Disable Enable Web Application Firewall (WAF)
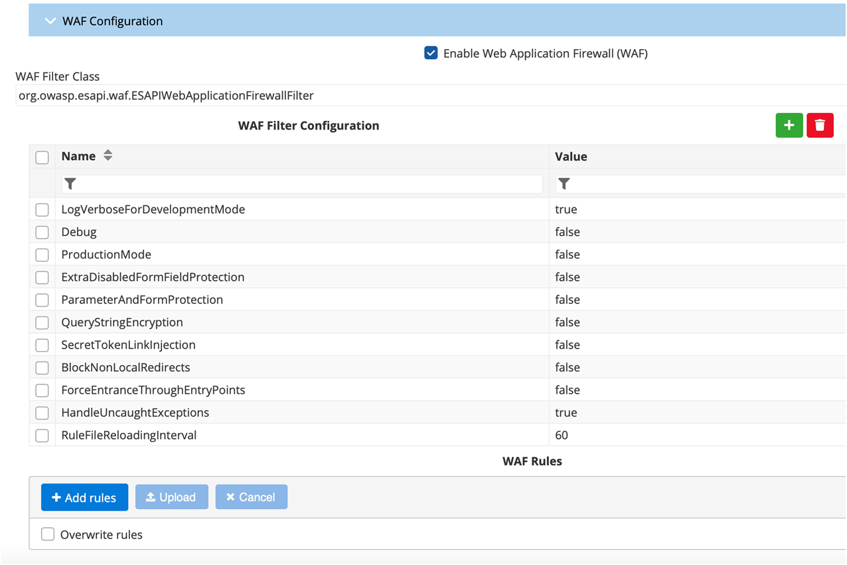The image size is (847, 565). 431,52
